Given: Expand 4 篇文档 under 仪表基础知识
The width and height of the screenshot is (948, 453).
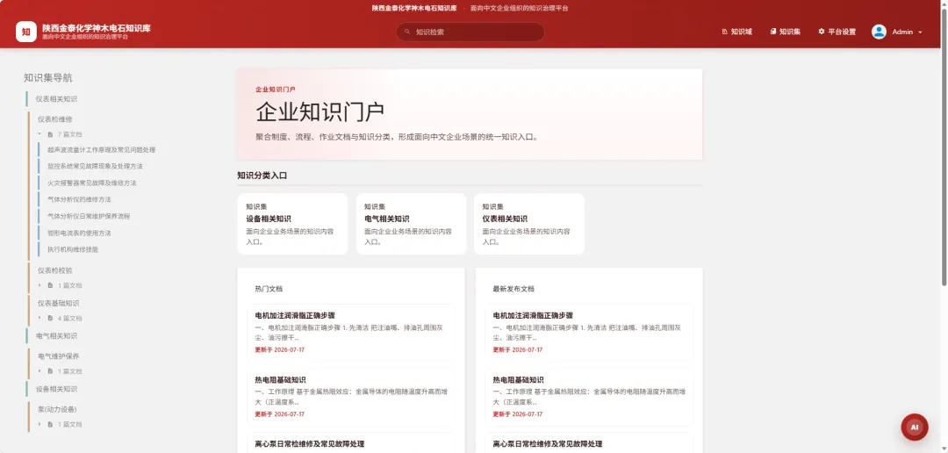Looking at the screenshot, I should (x=39, y=318).
